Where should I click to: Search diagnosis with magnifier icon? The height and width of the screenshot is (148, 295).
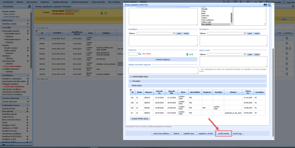tap(140, 54)
